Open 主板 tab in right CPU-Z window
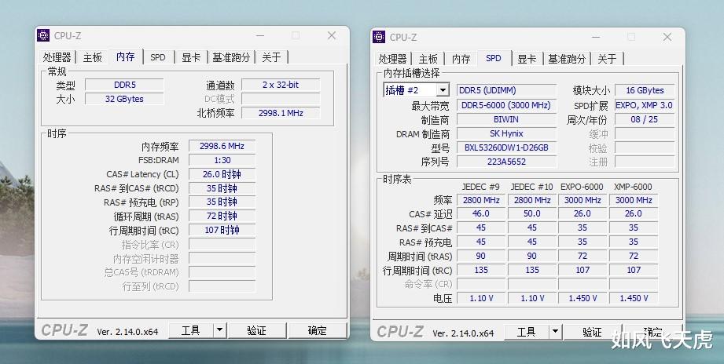 (x=428, y=59)
